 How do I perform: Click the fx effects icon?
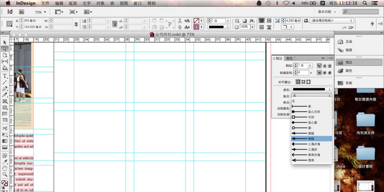point(252,21)
